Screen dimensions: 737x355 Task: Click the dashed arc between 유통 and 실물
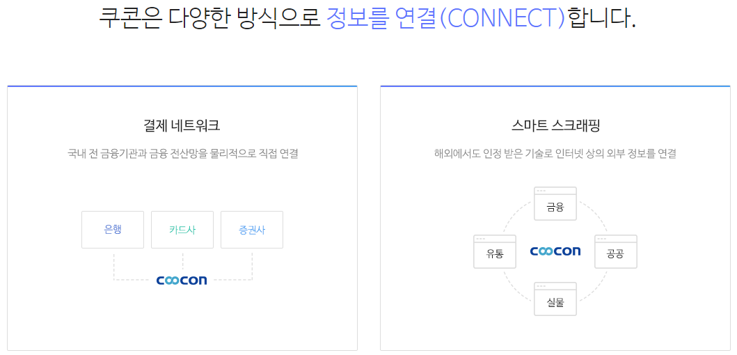coord(516,287)
